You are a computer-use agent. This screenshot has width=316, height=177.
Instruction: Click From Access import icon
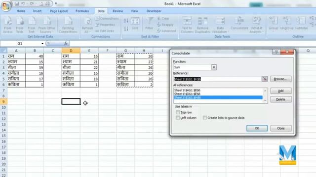[x=8, y=25]
